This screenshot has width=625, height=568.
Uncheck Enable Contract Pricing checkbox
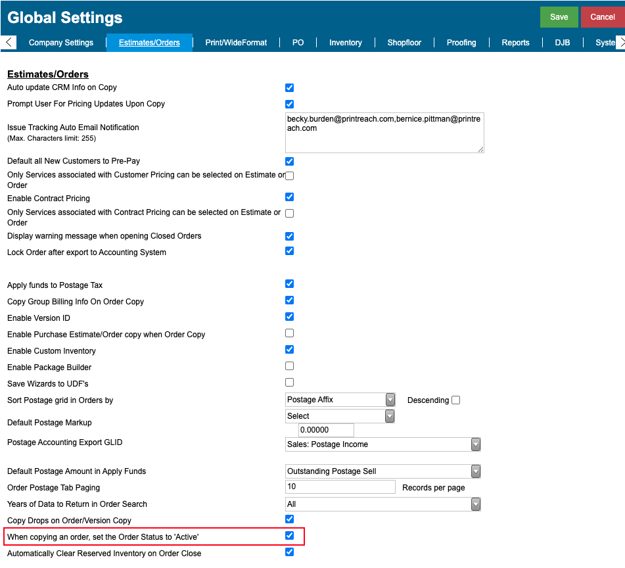pos(290,197)
